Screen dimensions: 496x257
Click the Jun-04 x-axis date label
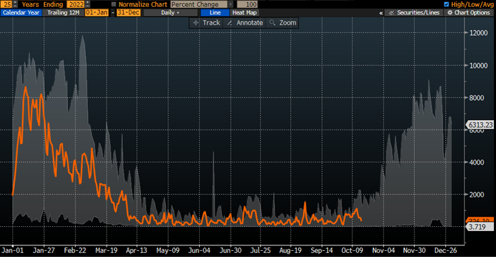coord(199,250)
